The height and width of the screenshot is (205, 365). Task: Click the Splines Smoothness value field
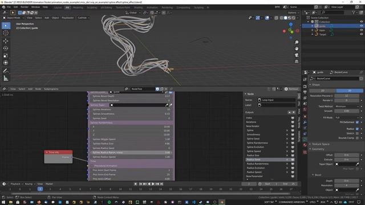point(131,114)
